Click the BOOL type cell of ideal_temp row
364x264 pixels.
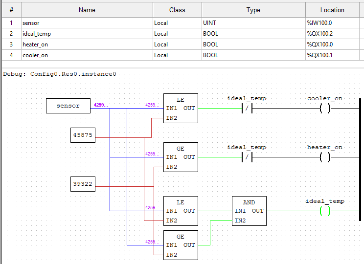(x=253, y=34)
